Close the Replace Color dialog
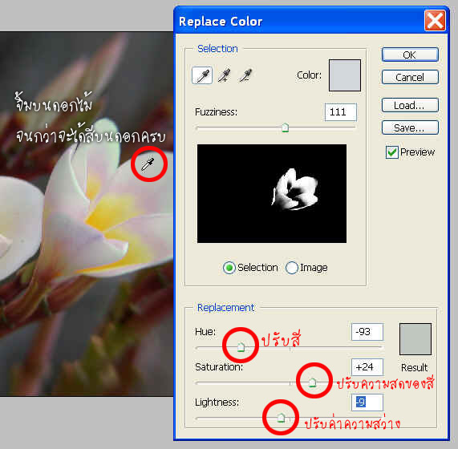Image resolution: width=458 pixels, height=449 pixels. pyautogui.click(x=435, y=20)
